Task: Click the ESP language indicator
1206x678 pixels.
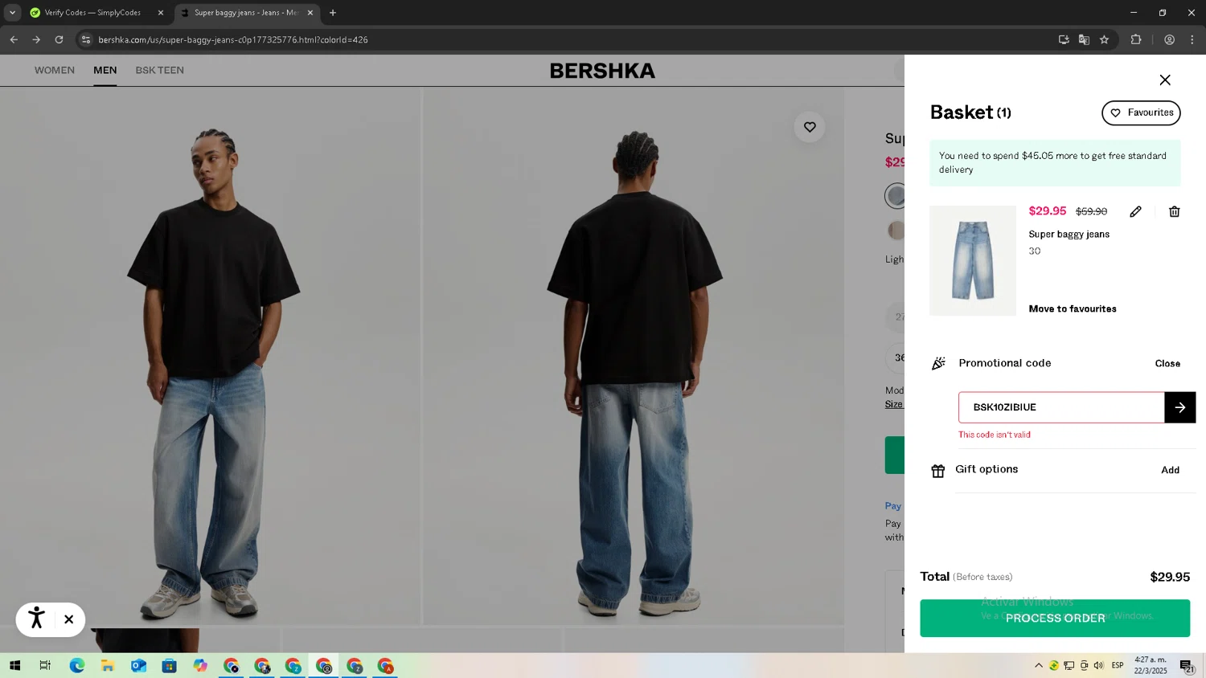Action: pyautogui.click(x=1118, y=665)
